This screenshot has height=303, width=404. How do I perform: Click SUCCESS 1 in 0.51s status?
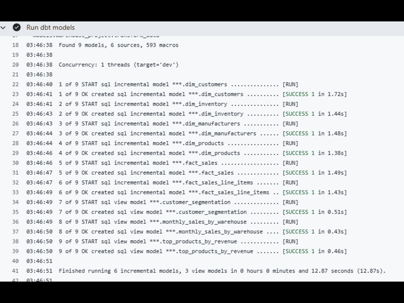tap(315, 212)
